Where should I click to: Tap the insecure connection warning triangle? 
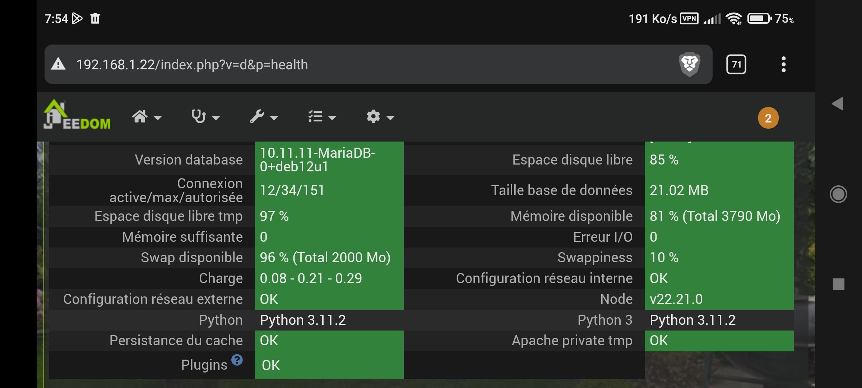(x=58, y=65)
